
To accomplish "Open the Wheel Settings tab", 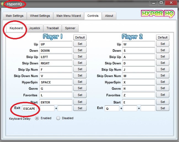I will coord(40,16).
